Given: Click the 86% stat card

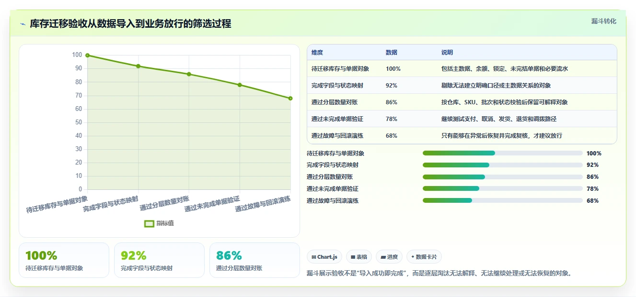Looking at the screenshot, I should pyautogui.click(x=254, y=260).
